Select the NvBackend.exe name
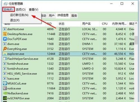Viewport: 140px width, 102px height. (18, 93)
